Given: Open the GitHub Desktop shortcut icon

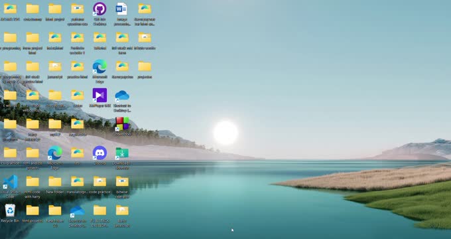Looking at the screenshot, I should tap(99, 9).
